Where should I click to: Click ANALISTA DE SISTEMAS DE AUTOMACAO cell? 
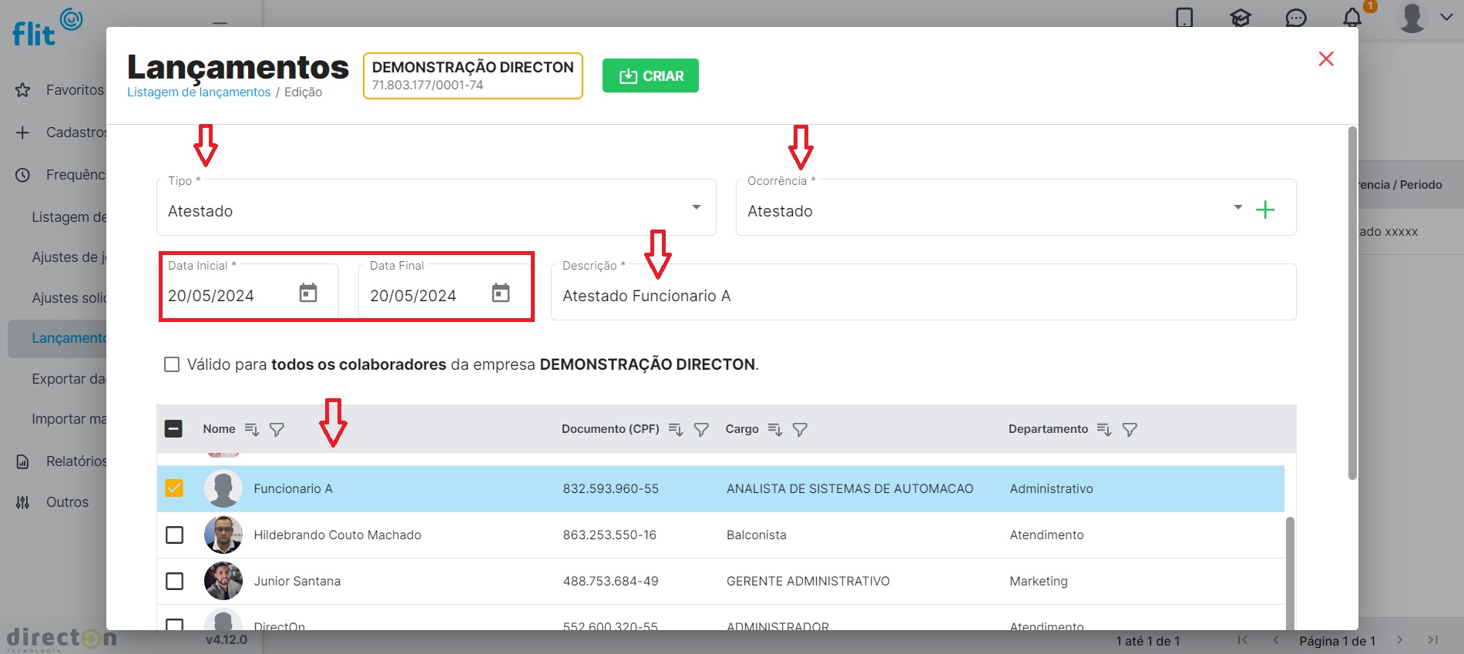point(850,488)
